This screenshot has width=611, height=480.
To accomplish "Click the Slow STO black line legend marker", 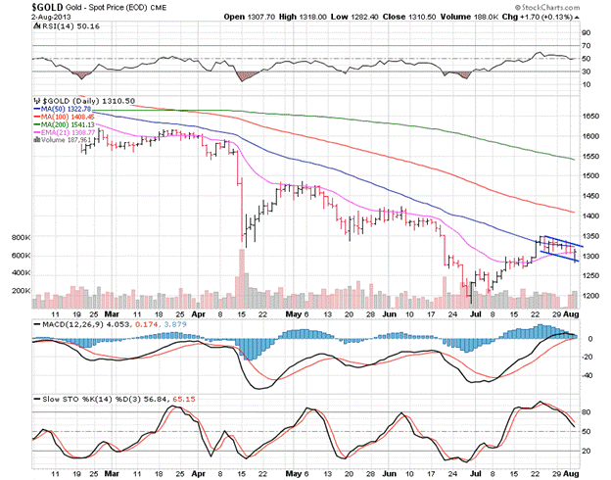I will 37,400.
